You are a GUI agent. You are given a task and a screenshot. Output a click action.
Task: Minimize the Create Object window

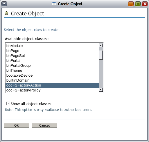(x=131, y=4)
